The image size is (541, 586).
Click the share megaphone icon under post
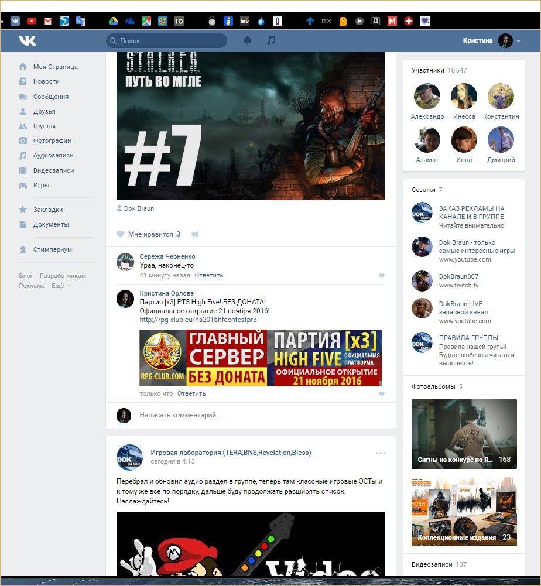coord(195,234)
